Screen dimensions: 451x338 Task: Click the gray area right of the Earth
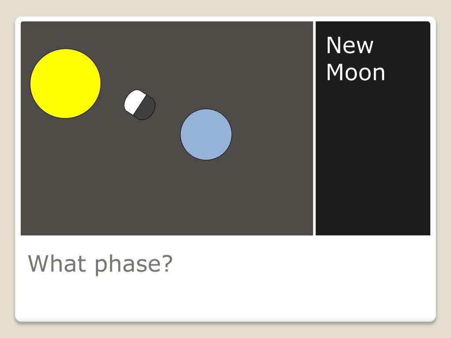tap(272, 135)
